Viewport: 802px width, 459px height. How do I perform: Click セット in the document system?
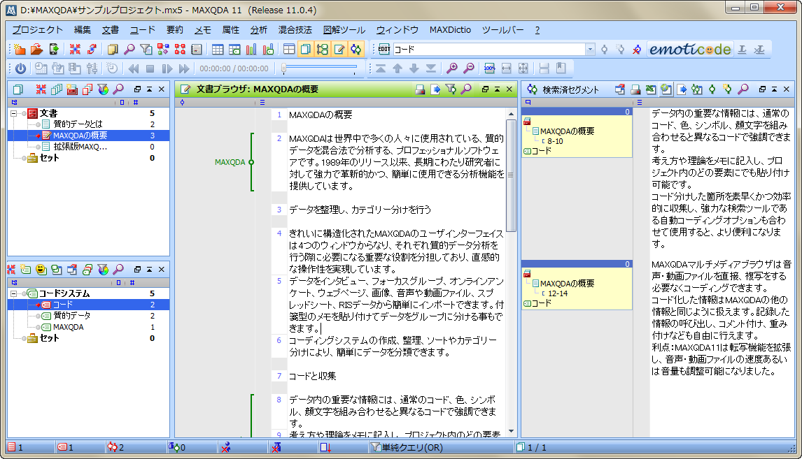(49, 158)
